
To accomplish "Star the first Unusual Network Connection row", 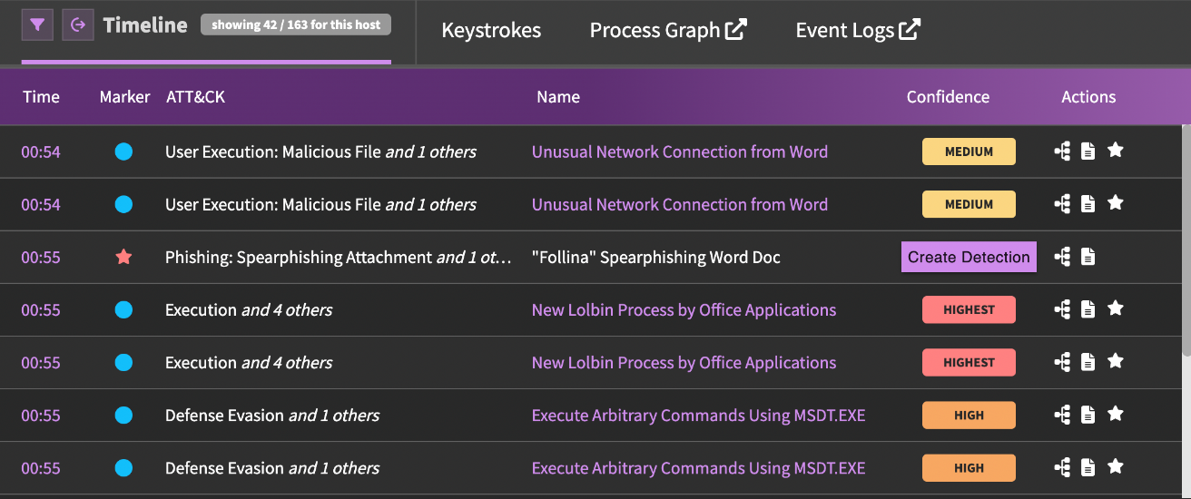I will (1116, 152).
